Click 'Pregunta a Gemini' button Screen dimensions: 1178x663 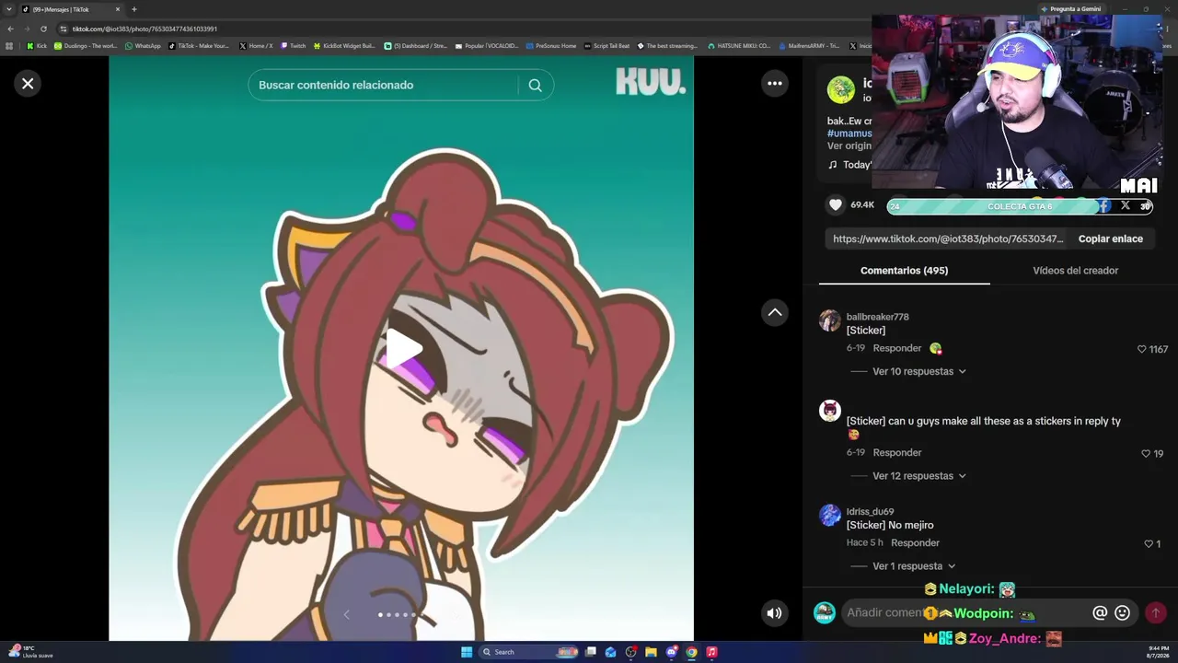tap(1070, 9)
